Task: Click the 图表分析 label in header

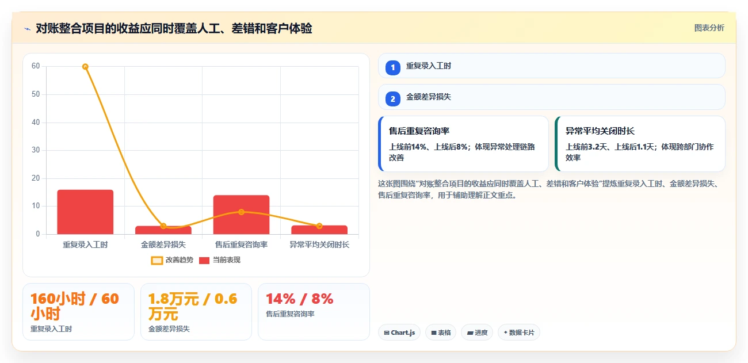Action: click(709, 28)
